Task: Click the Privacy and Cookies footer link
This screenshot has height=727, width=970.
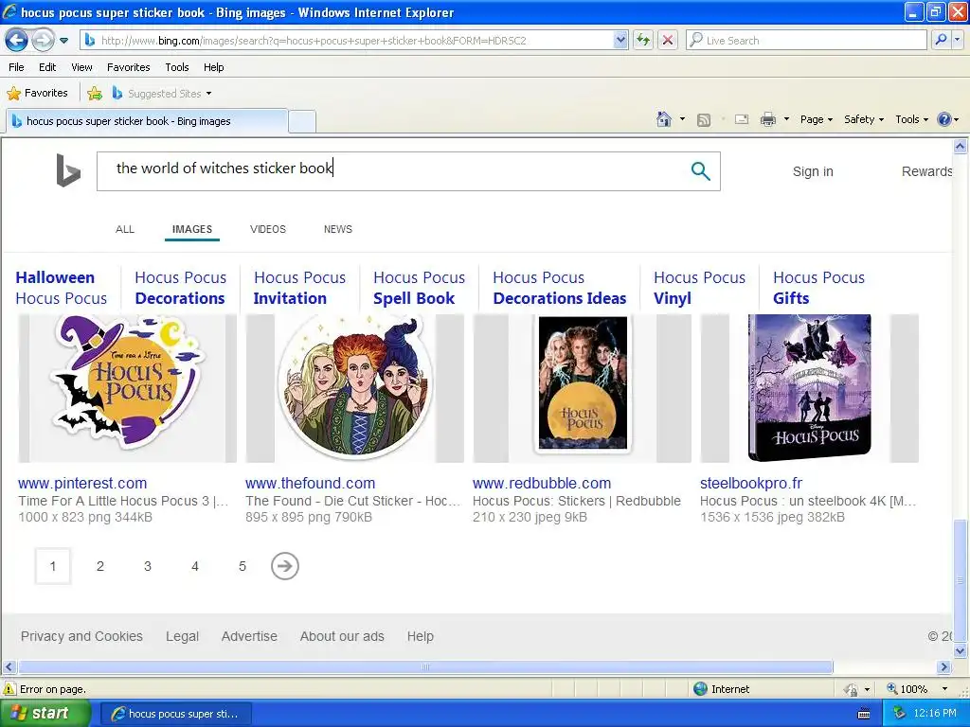Action: pyautogui.click(x=81, y=636)
